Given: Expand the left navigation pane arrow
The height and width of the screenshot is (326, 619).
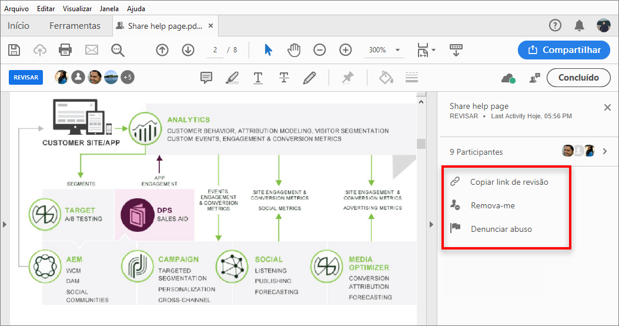Looking at the screenshot, I should point(5,224).
